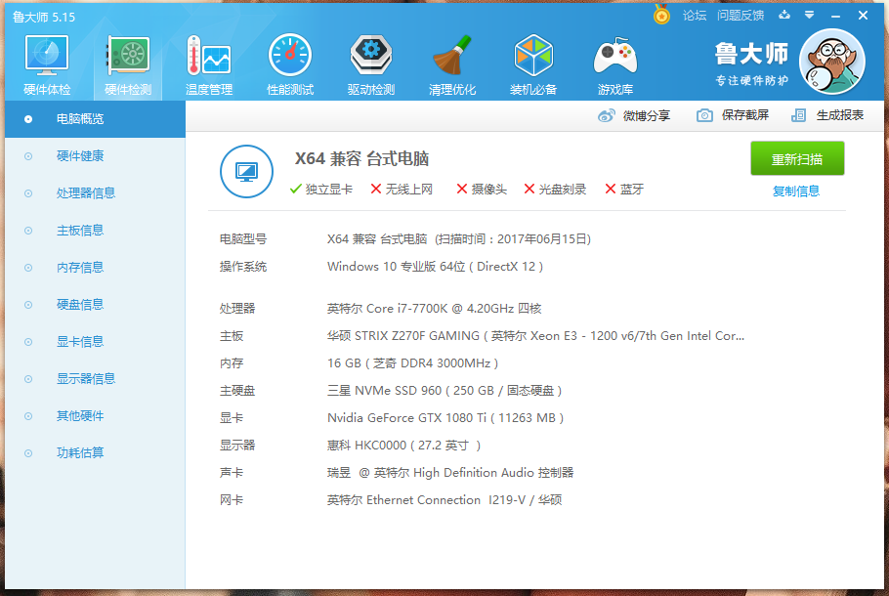
Task: Click the round desktop computer icon
Action: point(246,172)
